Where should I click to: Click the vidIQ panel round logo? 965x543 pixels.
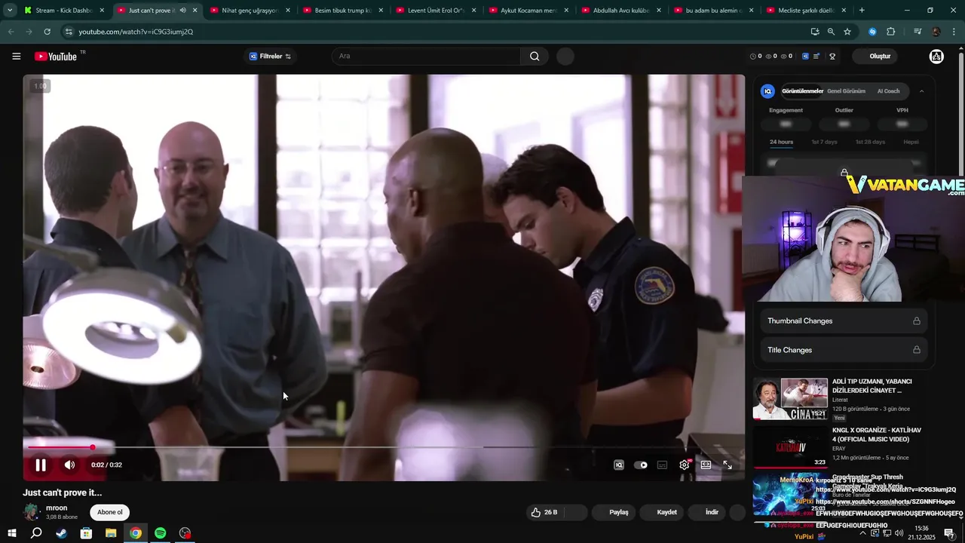[x=768, y=91]
